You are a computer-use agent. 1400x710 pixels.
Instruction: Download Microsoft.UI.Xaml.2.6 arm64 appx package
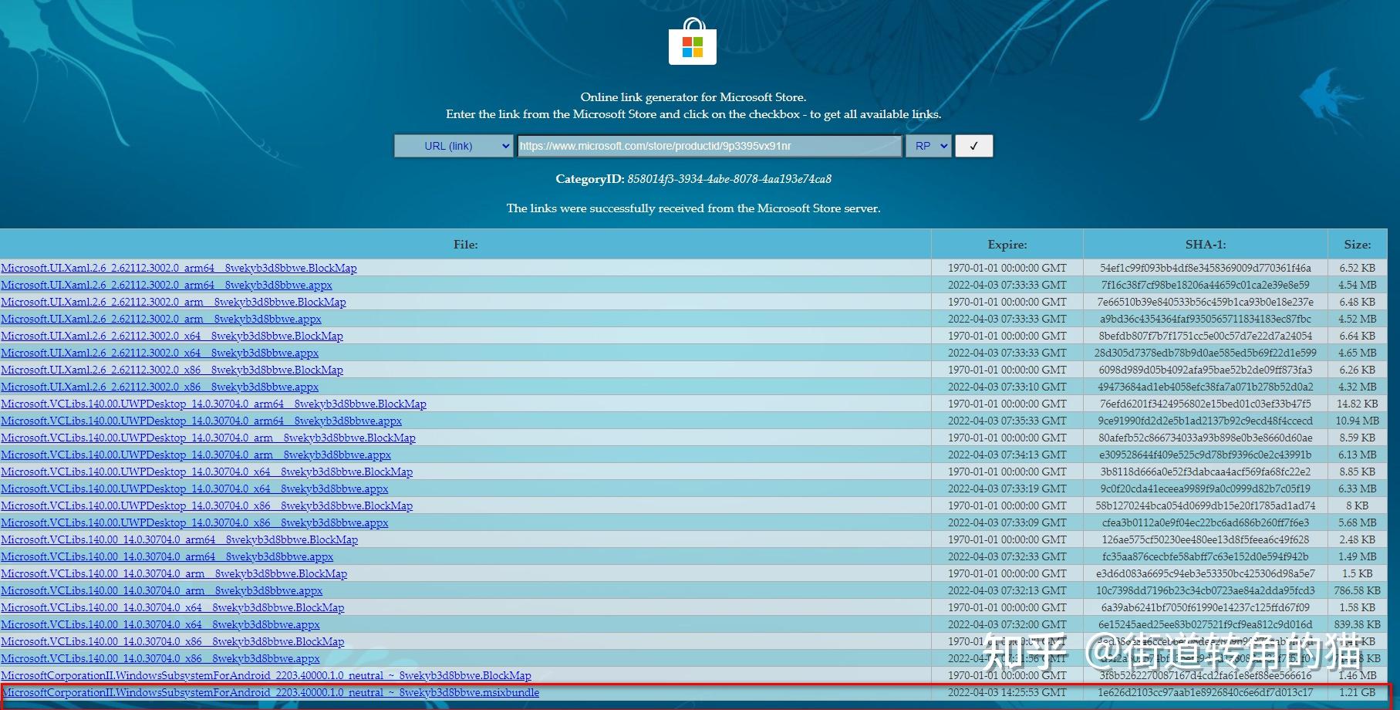[x=167, y=286]
